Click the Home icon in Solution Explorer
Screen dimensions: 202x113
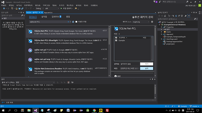tap(165, 16)
